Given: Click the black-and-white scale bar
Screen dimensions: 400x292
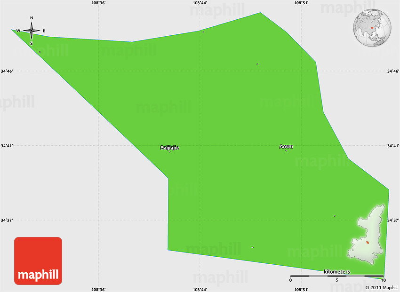Looking at the screenshot, I should (x=337, y=276).
